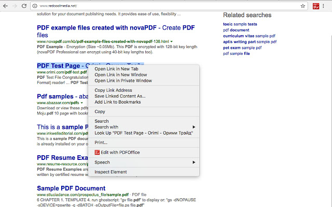Click related search 'pet exam sample pdf'
The height and width of the screenshot is (207, 332).
242,48
